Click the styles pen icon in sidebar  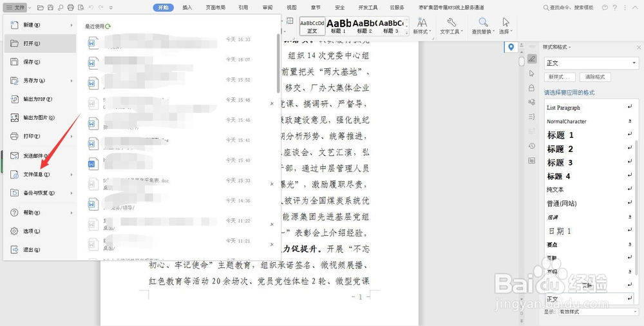point(532,59)
